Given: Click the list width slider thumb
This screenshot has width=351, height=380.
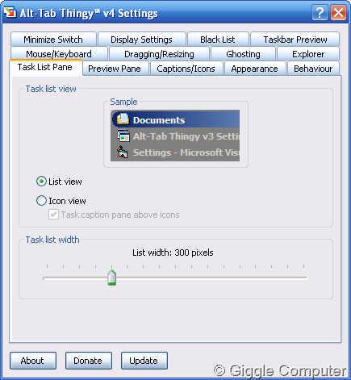Looking at the screenshot, I should click(111, 278).
